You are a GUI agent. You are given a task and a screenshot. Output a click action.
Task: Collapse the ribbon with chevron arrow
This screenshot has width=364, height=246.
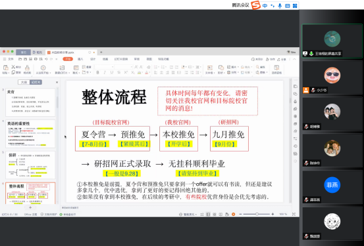tap(294, 59)
